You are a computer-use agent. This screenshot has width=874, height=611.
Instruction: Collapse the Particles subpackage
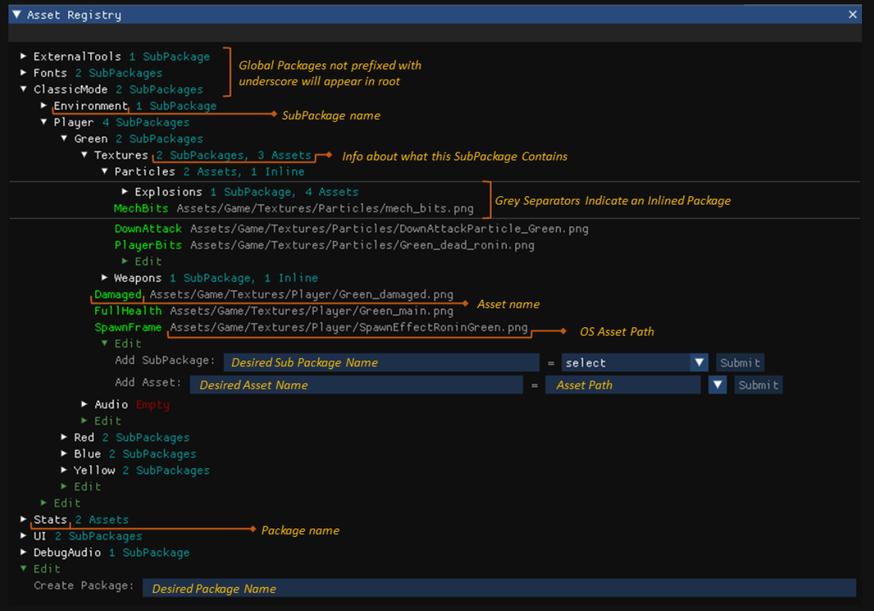105,171
